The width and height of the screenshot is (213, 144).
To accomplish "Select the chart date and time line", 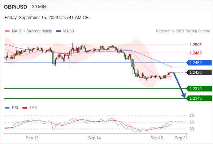I will [x=48, y=18].
